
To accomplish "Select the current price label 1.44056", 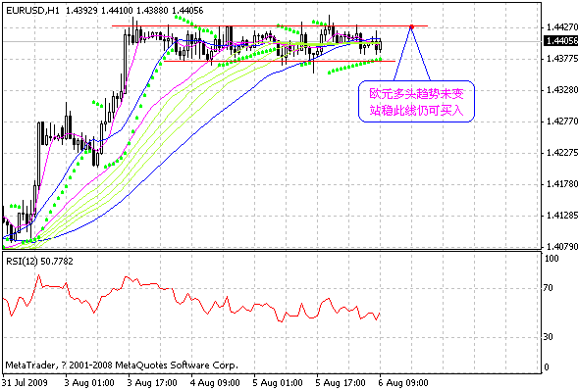I will pos(561,40).
